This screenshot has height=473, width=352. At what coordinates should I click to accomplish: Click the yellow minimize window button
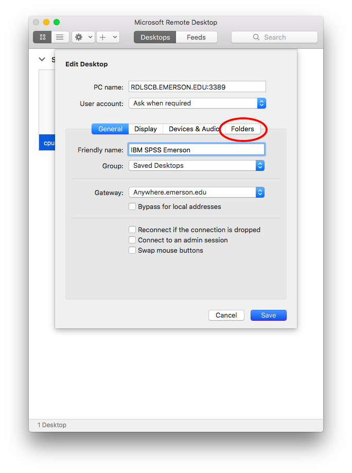click(46, 22)
